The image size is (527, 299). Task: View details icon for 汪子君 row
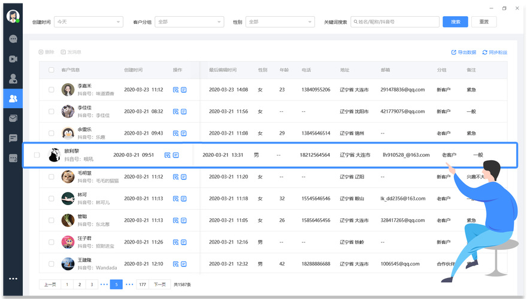[x=175, y=242]
